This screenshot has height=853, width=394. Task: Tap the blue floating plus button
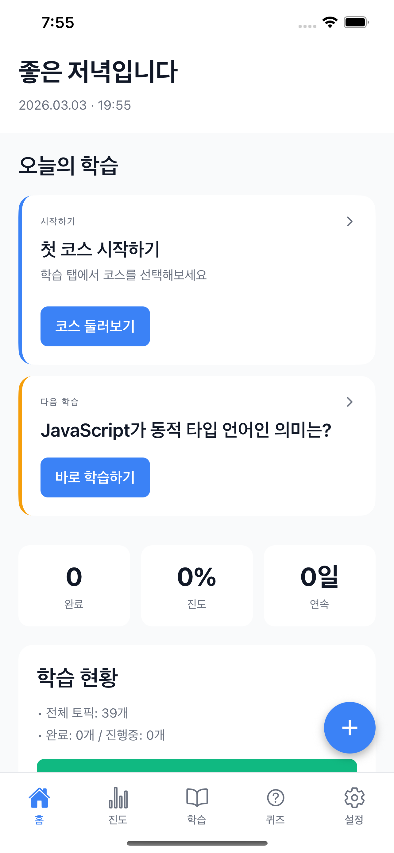point(349,727)
